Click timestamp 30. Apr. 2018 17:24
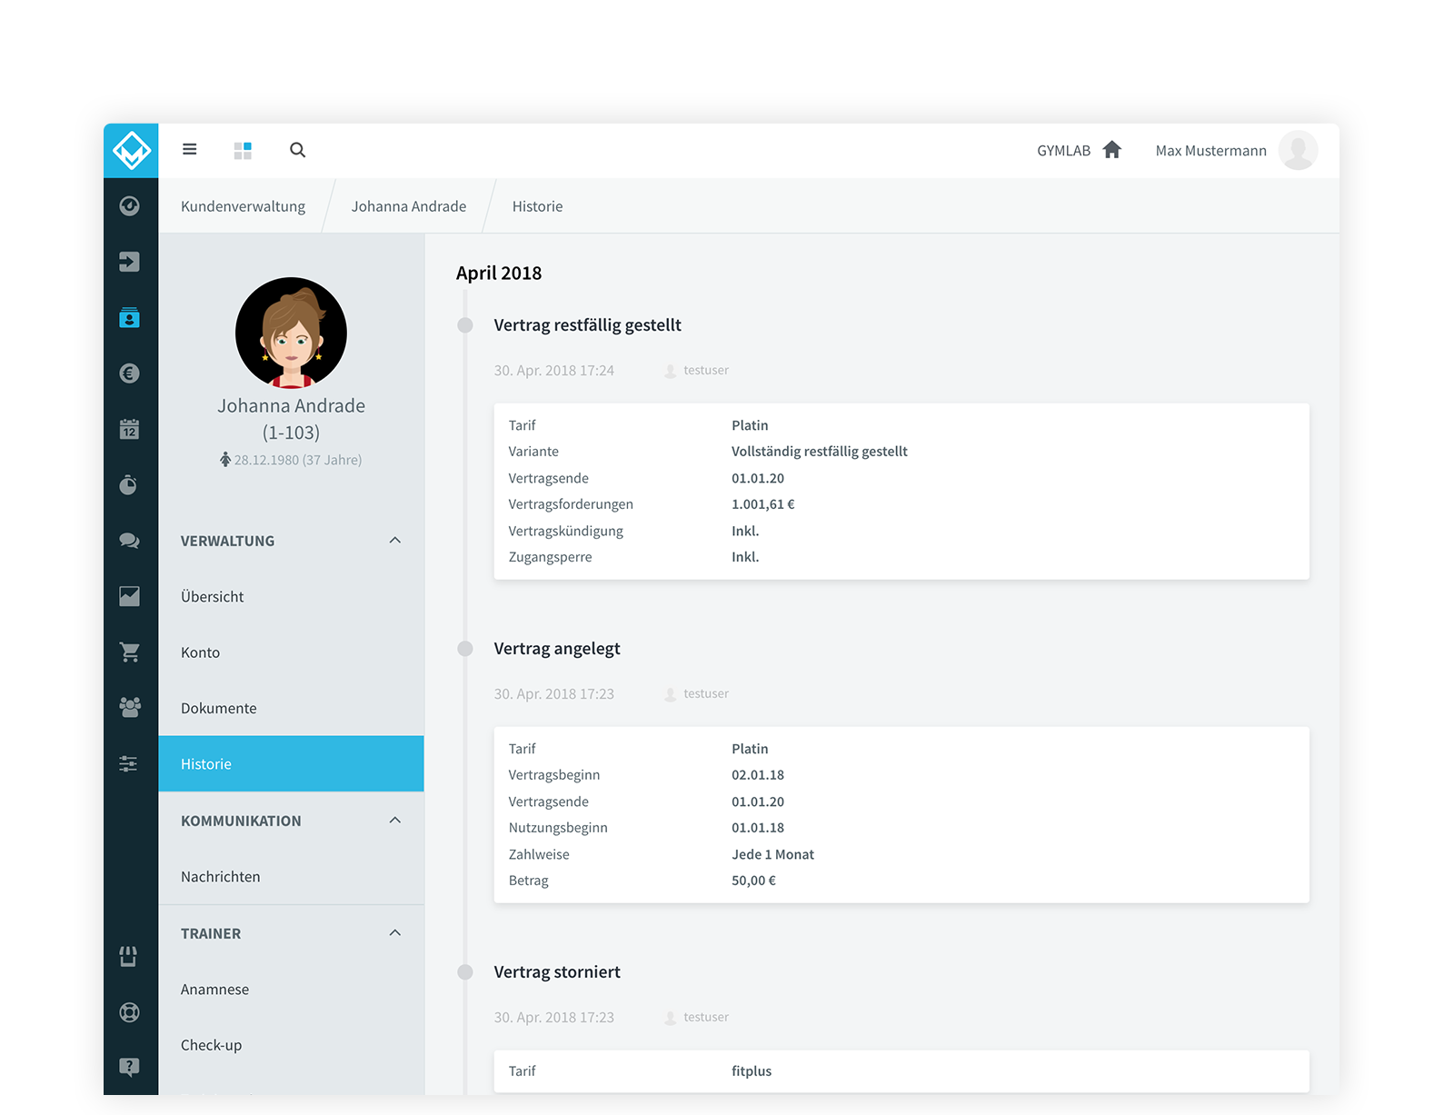Screen dimensions: 1454x1115 554,371
